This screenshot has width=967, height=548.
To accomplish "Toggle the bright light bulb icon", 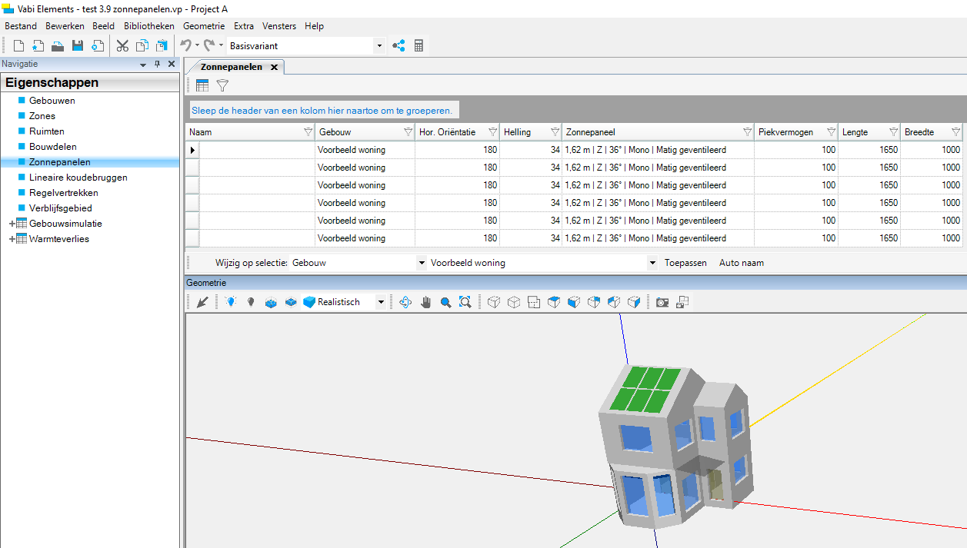I will pyautogui.click(x=231, y=303).
